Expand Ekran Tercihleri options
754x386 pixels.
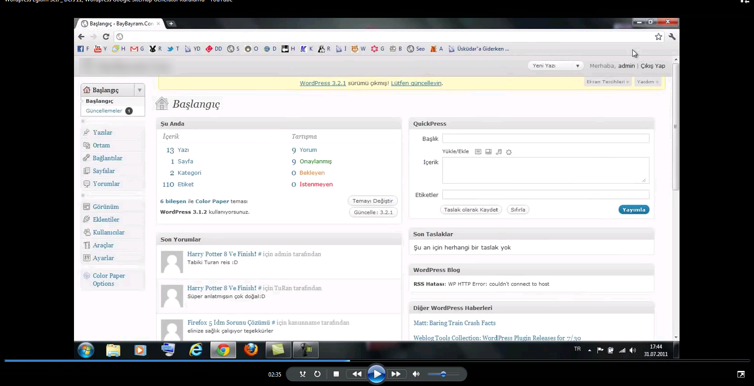[608, 82]
